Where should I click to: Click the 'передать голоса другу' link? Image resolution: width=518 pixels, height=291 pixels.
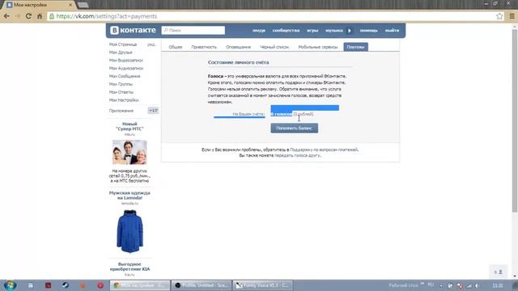[297, 155]
